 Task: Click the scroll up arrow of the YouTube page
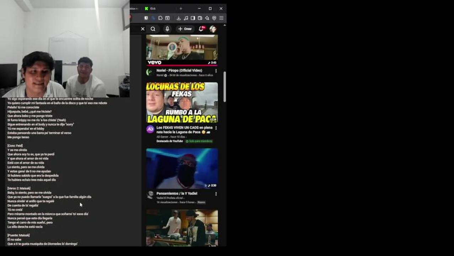click(225, 26)
